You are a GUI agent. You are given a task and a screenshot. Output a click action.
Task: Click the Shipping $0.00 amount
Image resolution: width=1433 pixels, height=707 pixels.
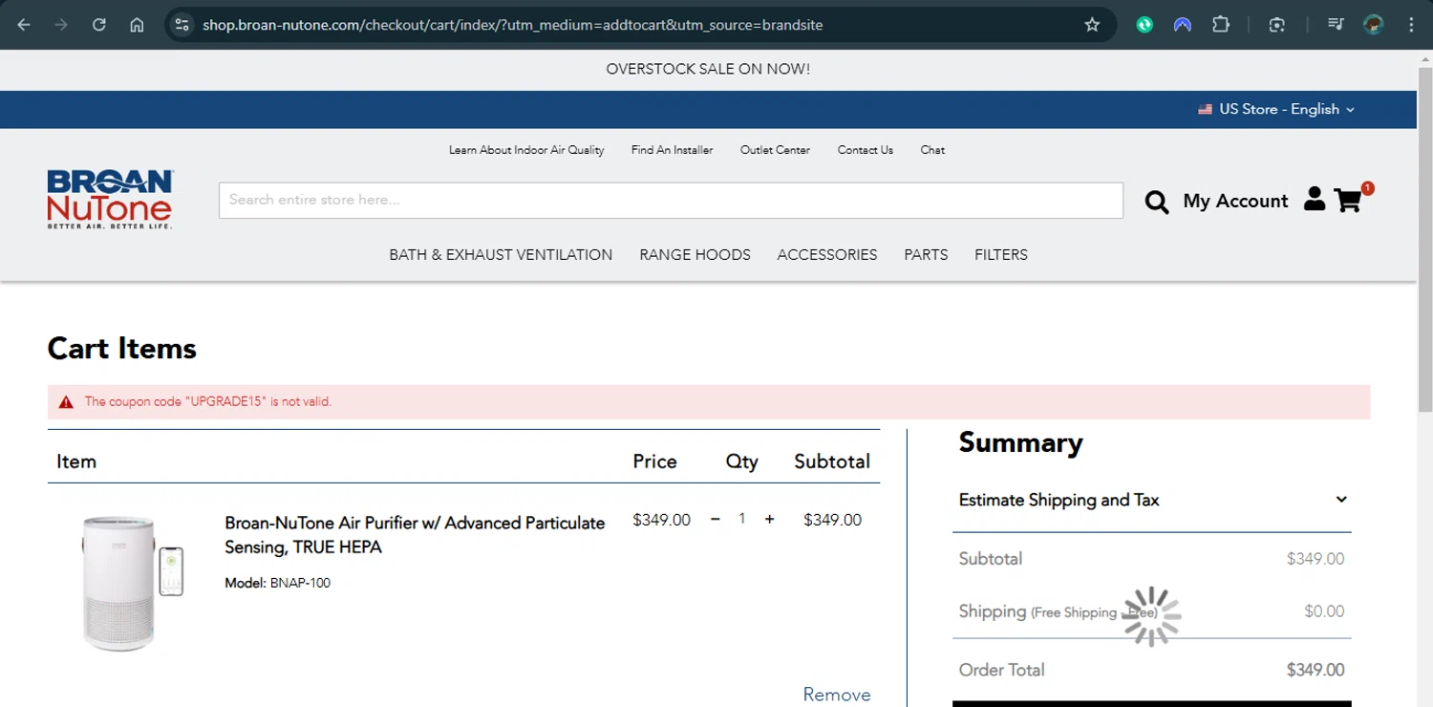[x=1324, y=611]
